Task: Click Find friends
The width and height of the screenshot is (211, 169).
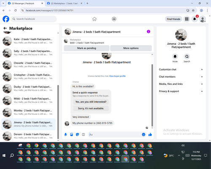Action: (173, 19)
